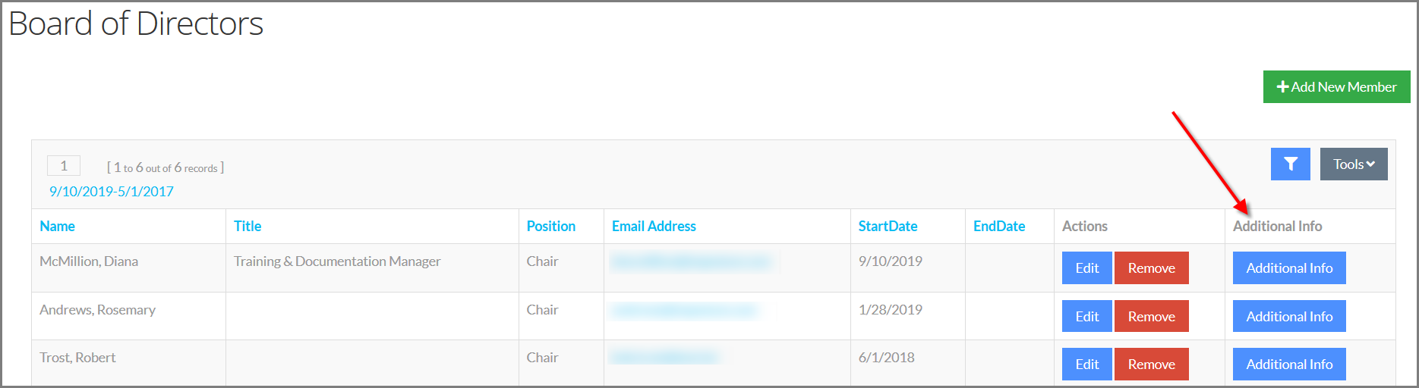
Task: Sort by the StartDate column header
Action: (x=888, y=226)
